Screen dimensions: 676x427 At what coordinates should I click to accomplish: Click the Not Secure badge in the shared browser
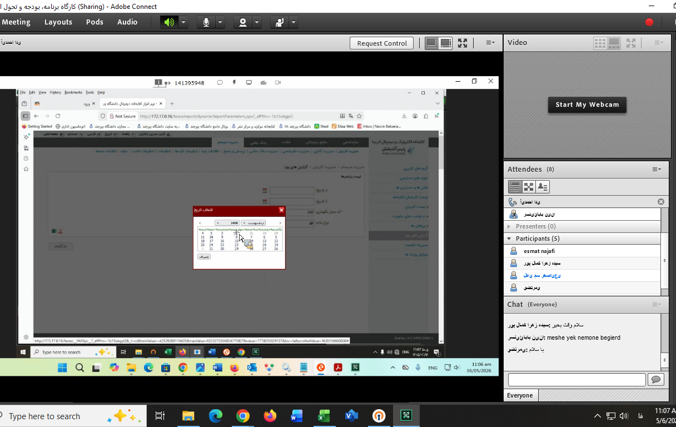(122, 116)
